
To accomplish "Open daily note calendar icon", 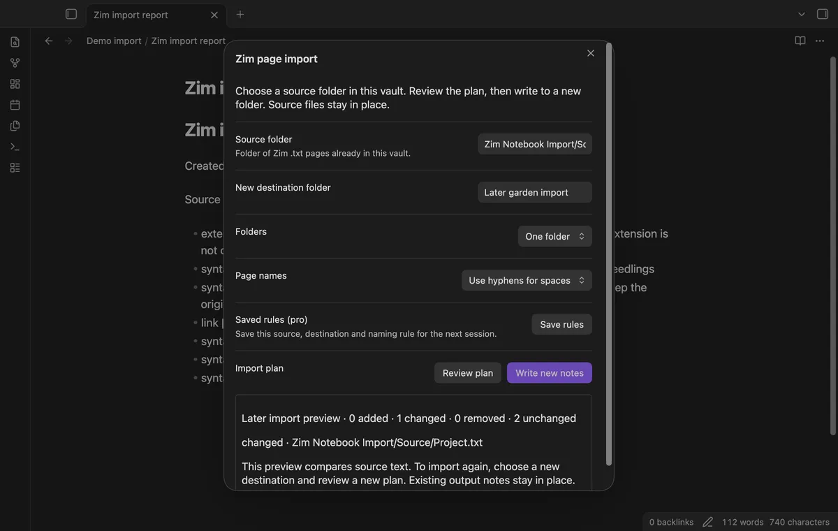I will (15, 105).
